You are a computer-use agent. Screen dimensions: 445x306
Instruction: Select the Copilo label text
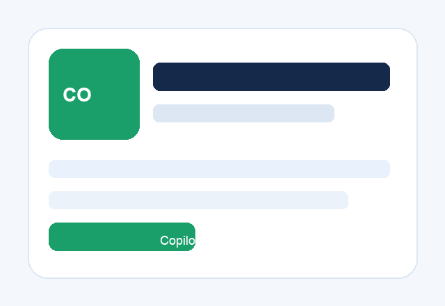point(178,241)
